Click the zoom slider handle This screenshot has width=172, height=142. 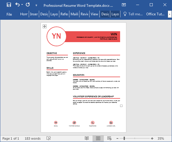coord(124,138)
